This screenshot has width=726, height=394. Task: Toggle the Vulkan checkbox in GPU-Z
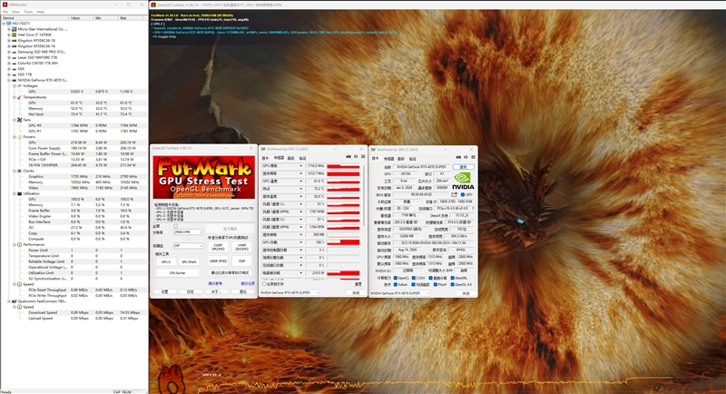click(396, 284)
